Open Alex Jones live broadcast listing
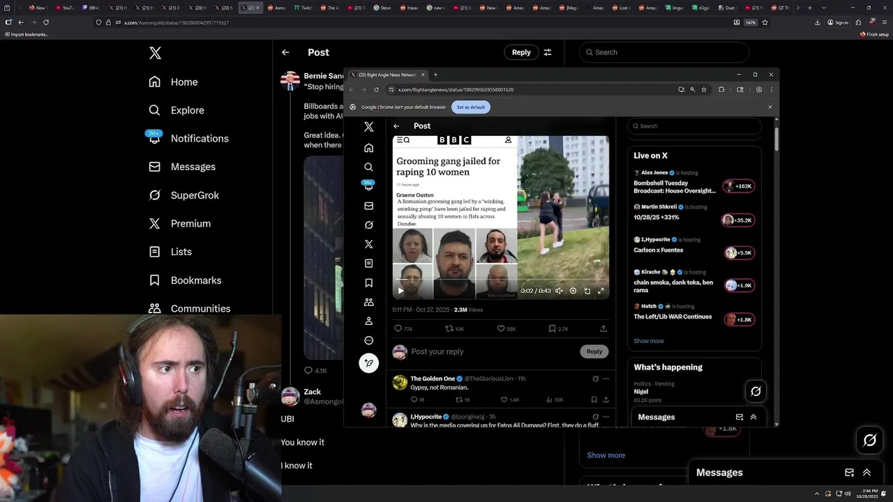The width and height of the screenshot is (893, 502). 694,182
